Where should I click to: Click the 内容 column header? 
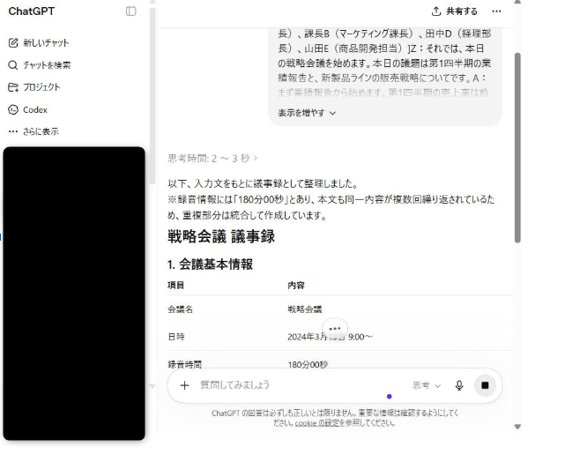[296, 286]
